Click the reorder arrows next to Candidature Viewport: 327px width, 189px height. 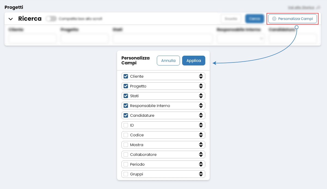pyautogui.click(x=201, y=115)
